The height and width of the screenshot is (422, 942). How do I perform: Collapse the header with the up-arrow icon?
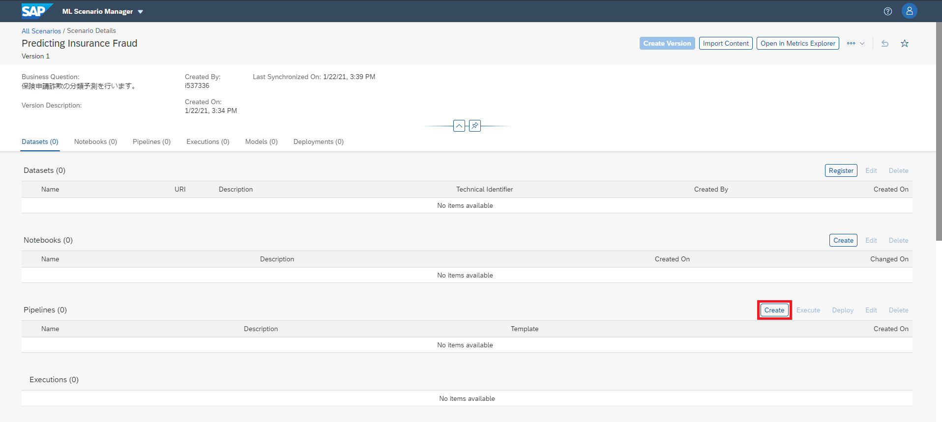click(459, 126)
